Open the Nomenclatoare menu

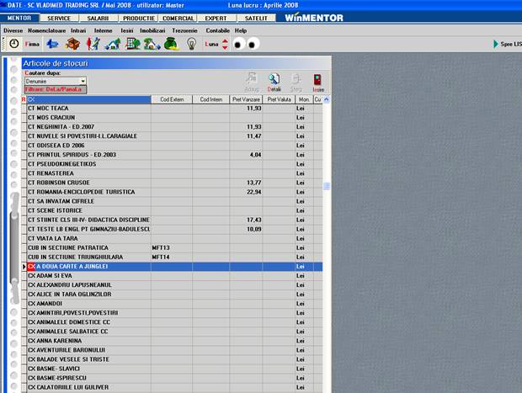[47, 30]
